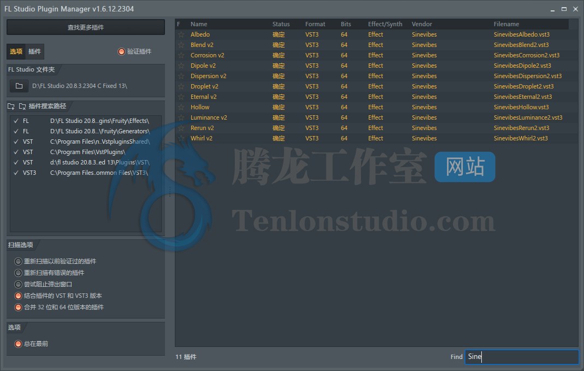Mark Hollow plugin favorite star
The image size is (584, 371).
[181, 107]
